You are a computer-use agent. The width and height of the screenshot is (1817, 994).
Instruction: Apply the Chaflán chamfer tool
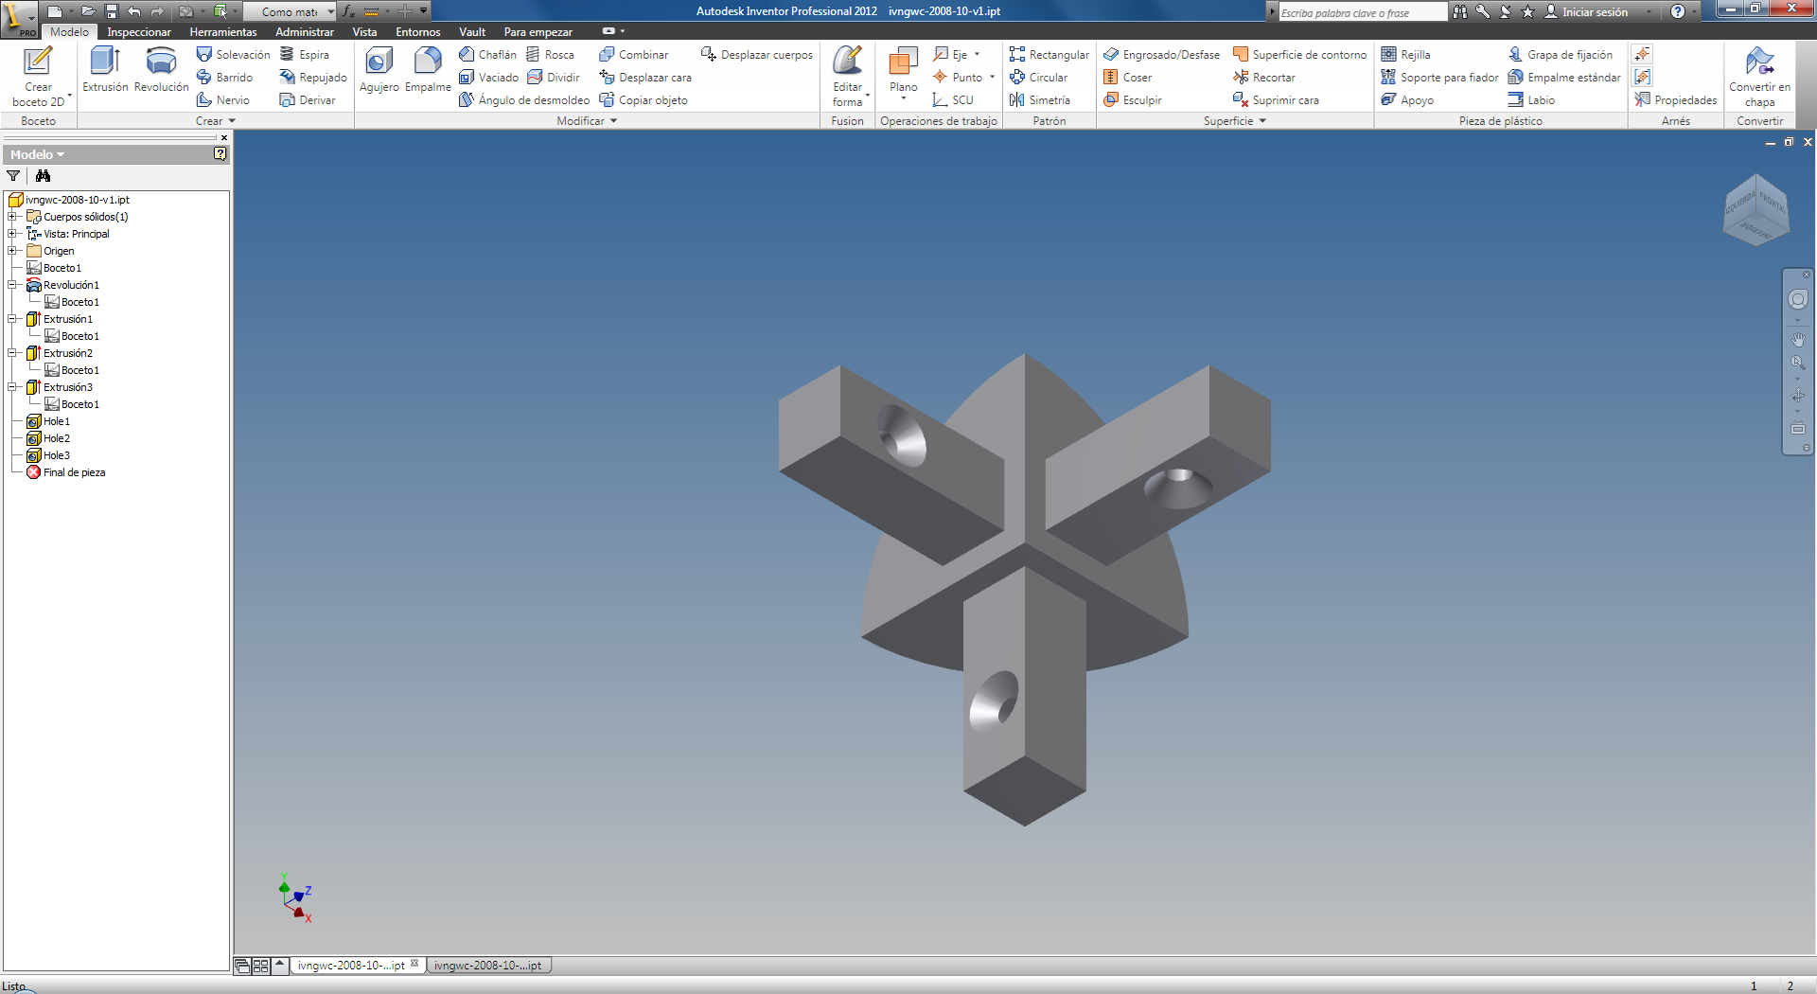pyautogui.click(x=487, y=55)
